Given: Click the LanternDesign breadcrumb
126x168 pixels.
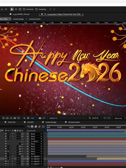Looking at the screenshot, I should pos(18,19).
